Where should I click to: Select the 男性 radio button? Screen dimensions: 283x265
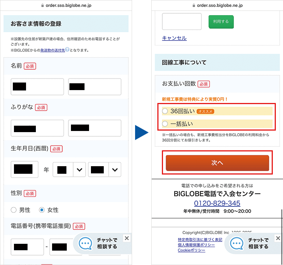coord(14,210)
